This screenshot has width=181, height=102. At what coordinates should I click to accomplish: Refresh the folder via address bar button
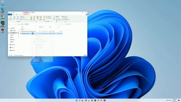(x=60, y=24)
